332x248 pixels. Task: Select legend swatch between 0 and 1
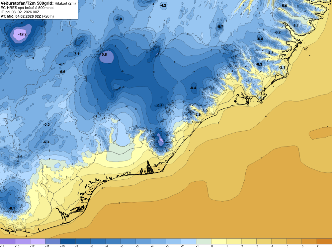tap(219, 241)
